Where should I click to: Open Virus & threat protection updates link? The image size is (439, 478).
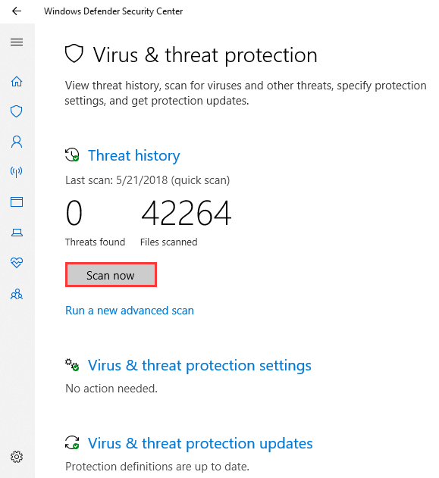point(200,443)
